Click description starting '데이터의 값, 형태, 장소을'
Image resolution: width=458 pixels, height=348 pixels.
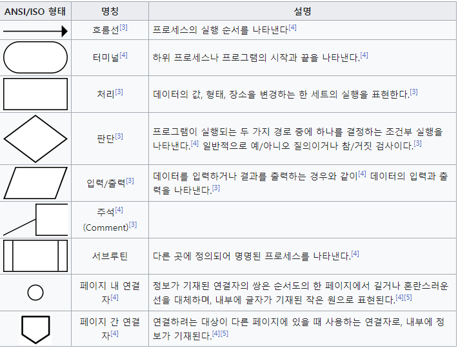pos(281,94)
